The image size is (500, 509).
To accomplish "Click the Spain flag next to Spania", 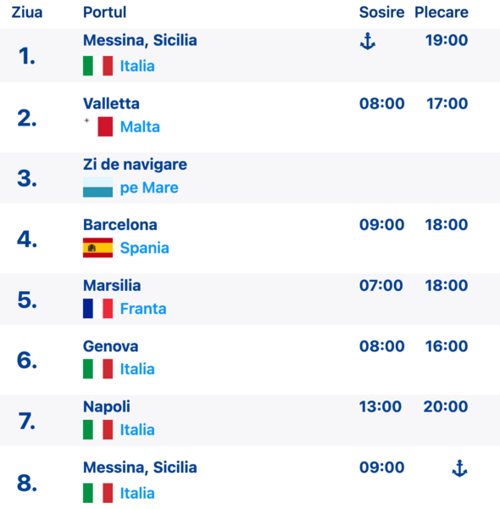I will point(98,248).
